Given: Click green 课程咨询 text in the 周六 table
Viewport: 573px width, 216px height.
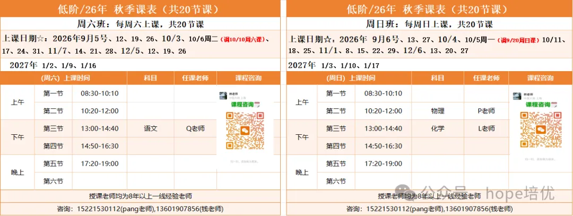Looking at the screenshot, I should [242, 105].
